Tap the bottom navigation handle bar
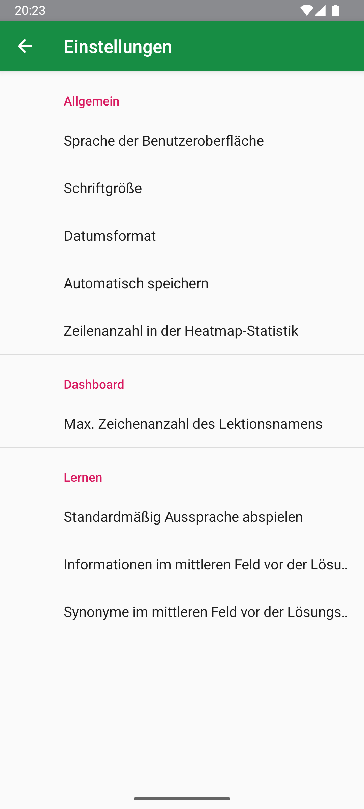Image resolution: width=364 pixels, height=809 pixels. [x=182, y=798]
